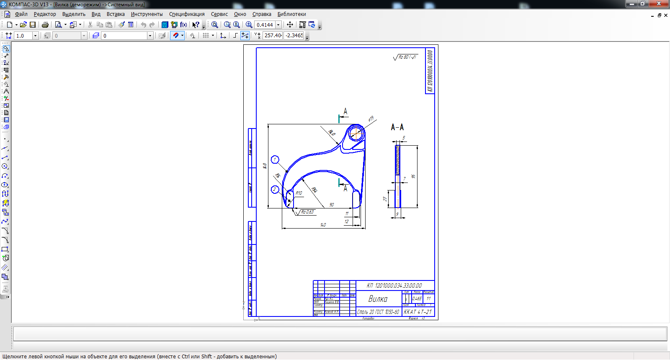The height and width of the screenshot is (360, 670).
Task: Click the layers manager icon beside layer field
Action: coord(96,36)
